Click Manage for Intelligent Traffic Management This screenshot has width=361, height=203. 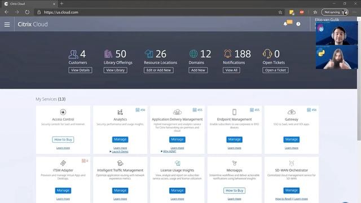click(120, 191)
